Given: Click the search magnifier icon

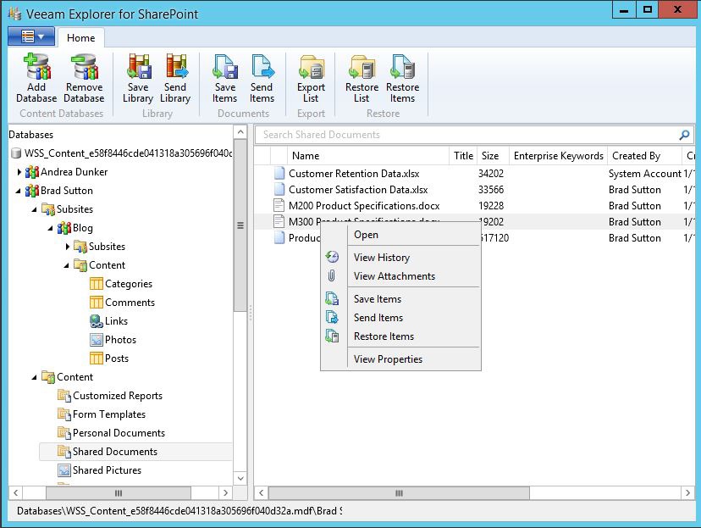Looking at the screenshot, I should pyautogui.click(x=684, y=135).
